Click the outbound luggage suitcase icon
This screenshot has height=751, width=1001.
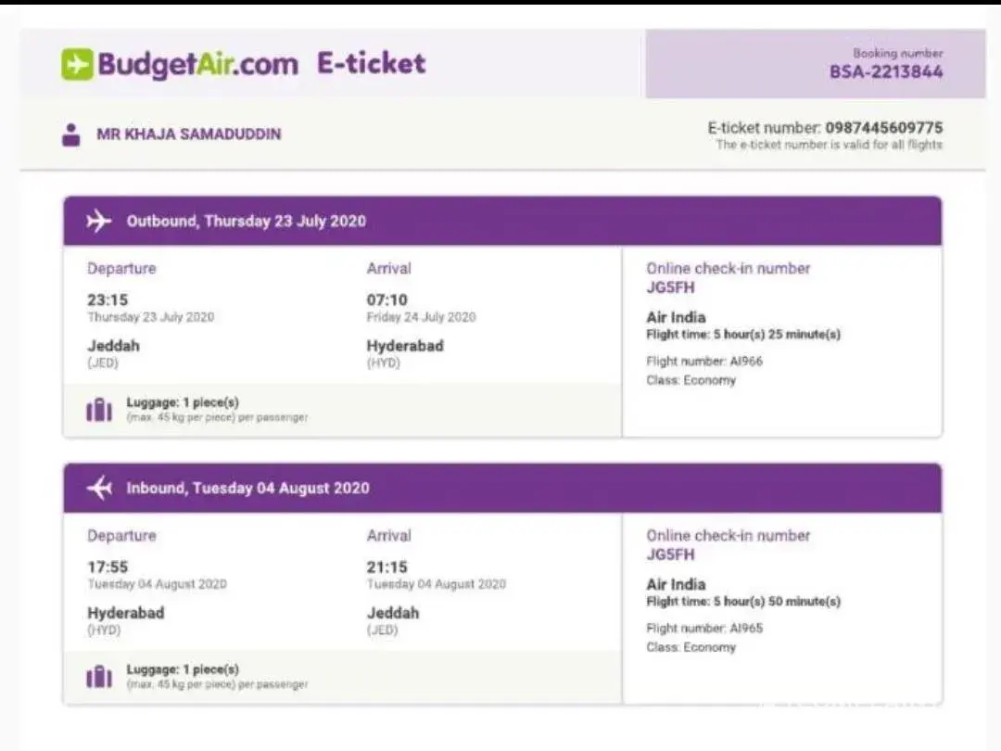click(98, 410)
